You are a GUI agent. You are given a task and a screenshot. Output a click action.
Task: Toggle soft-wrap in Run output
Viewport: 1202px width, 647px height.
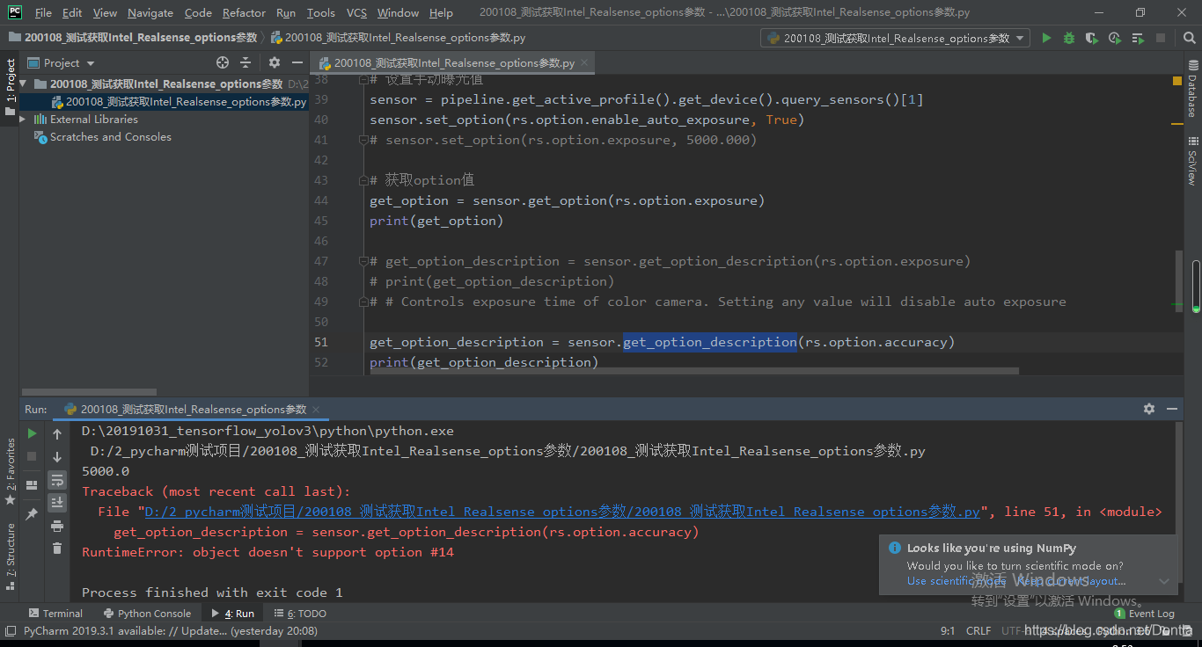pos(57,480)
